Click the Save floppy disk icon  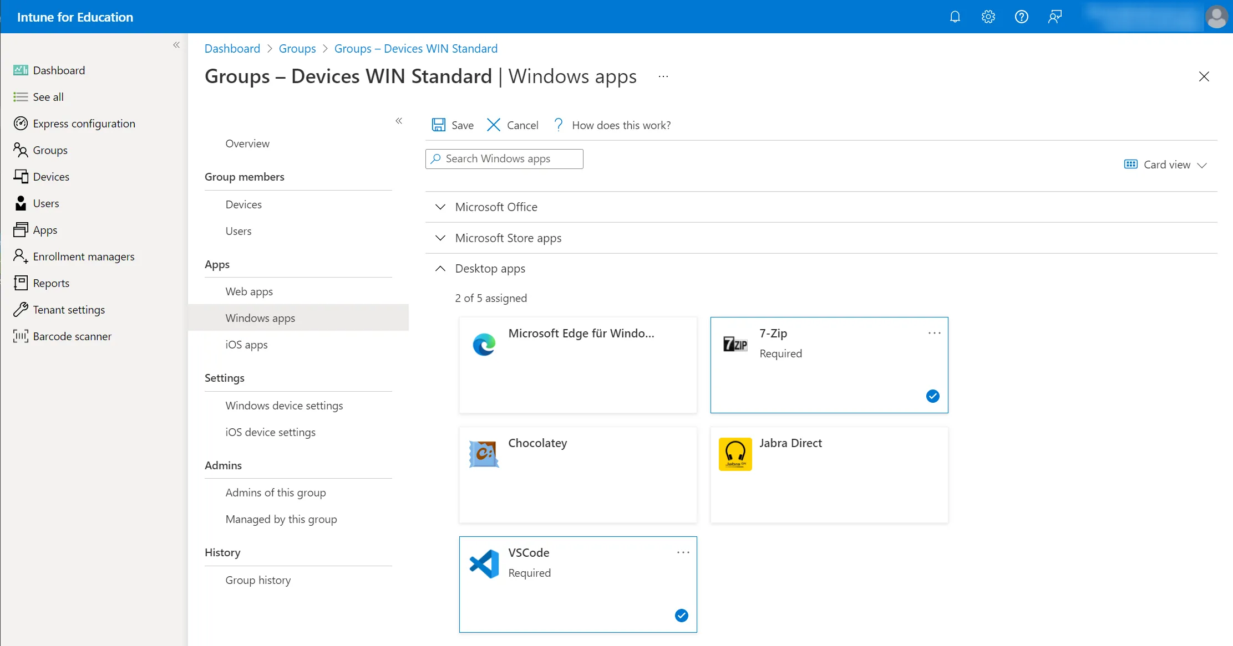click(439, 125)
